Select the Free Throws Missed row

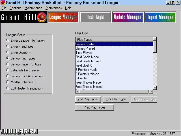(x=114, y=87)
